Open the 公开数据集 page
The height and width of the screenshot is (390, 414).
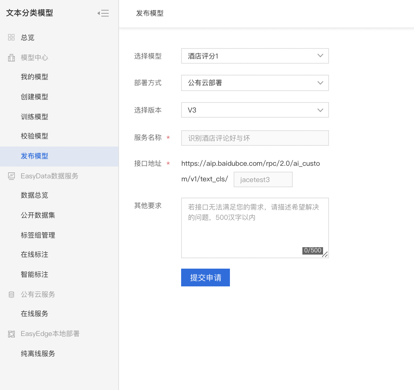click(x=38, y=215)
